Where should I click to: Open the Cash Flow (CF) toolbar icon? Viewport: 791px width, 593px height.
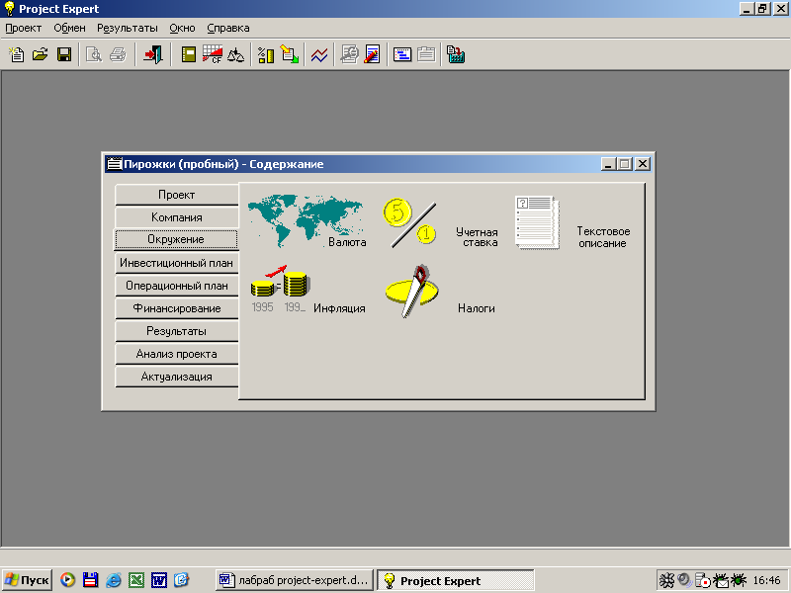tap(213, 54)
